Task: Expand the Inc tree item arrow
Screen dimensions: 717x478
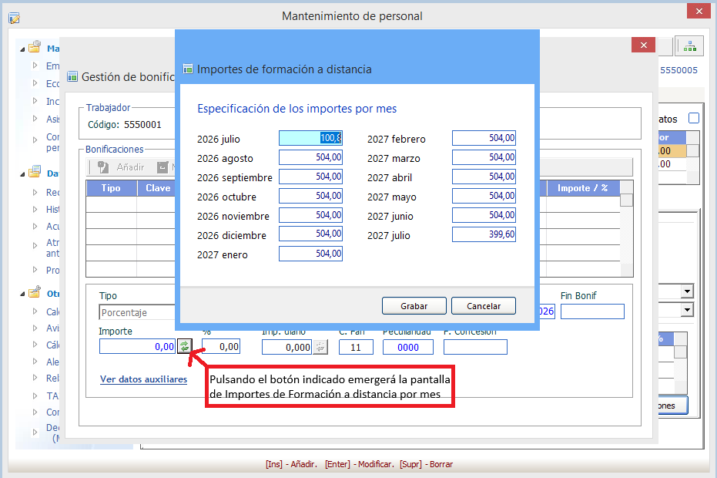Action: click(35, 101)
